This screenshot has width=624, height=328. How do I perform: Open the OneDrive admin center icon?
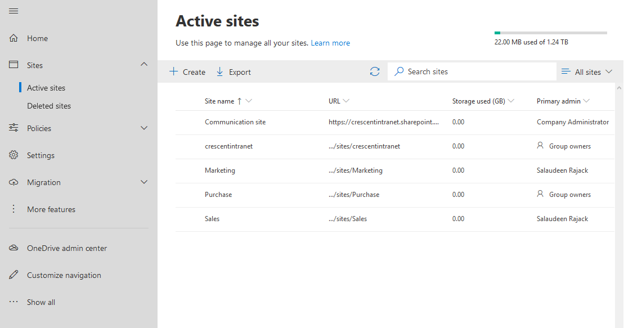point(14,248)
